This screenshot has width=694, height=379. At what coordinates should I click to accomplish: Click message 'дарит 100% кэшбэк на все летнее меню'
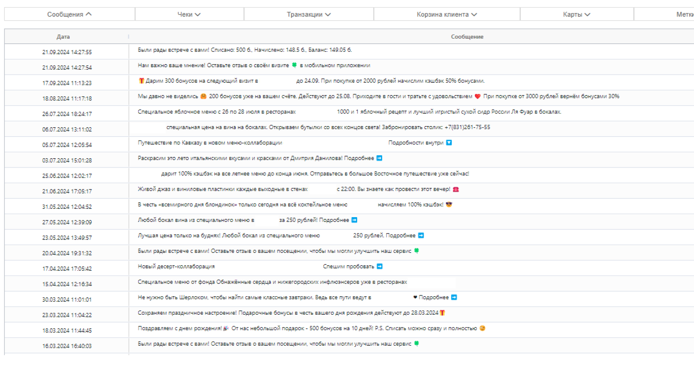[x=315, y=174]
